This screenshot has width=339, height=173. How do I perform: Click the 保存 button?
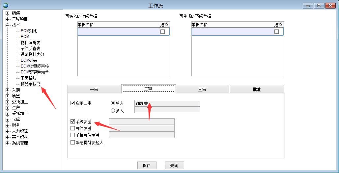[x=147, y=165]
